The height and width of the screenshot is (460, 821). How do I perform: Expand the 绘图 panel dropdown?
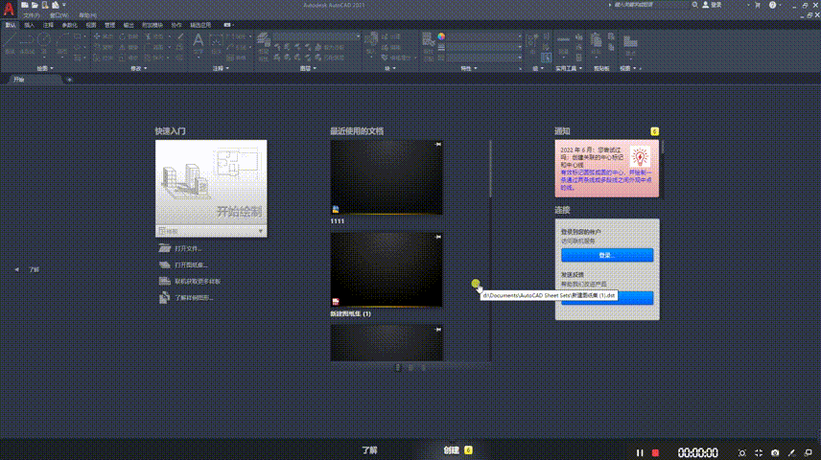tap(44, 69)
